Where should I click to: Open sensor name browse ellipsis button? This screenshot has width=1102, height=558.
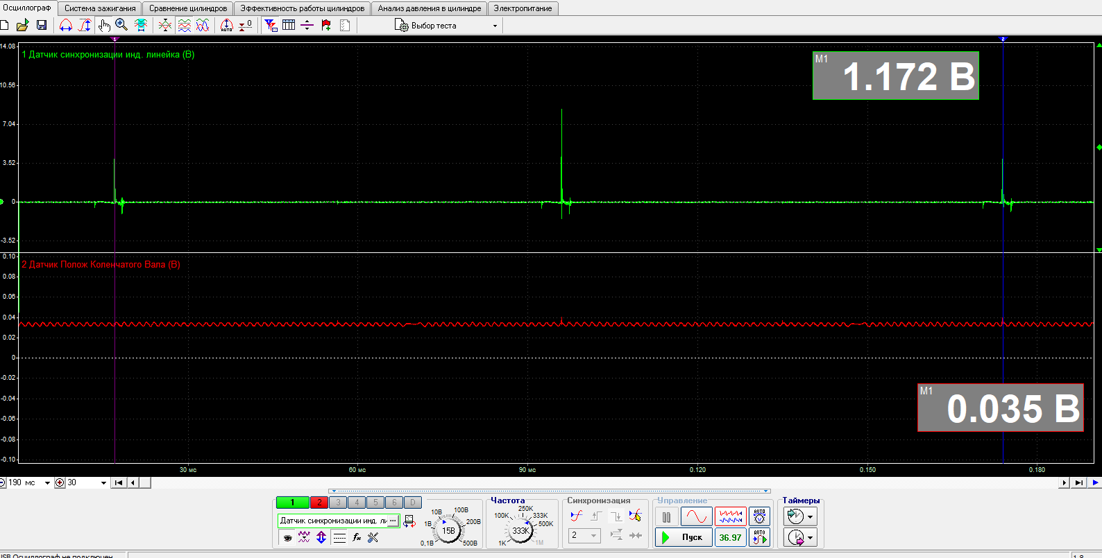393,520
